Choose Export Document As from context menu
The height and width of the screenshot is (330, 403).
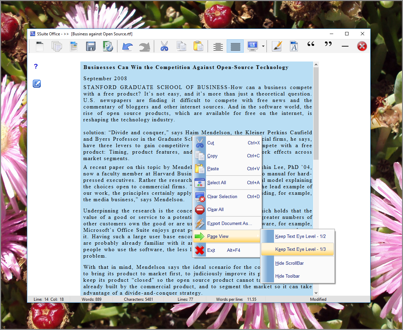coord(229,223)
